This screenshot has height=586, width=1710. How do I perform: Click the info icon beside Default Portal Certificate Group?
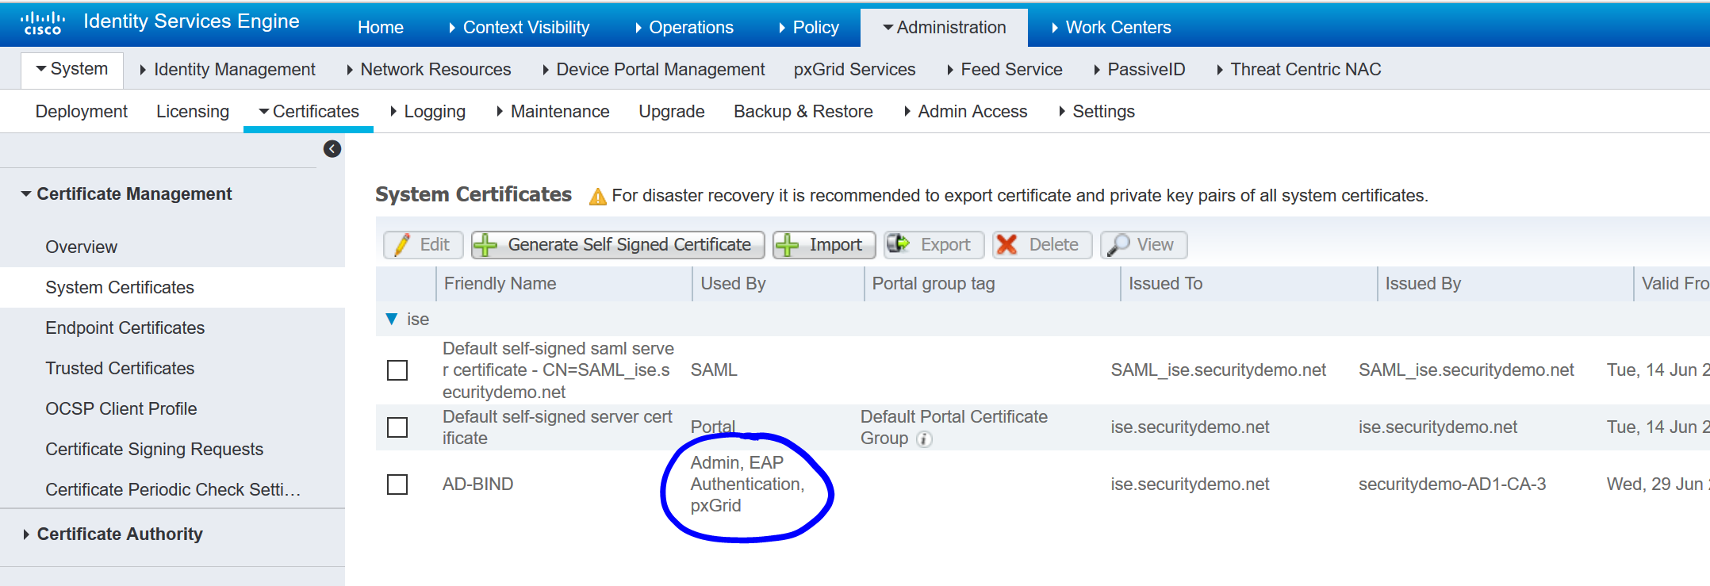click(924, 439)
